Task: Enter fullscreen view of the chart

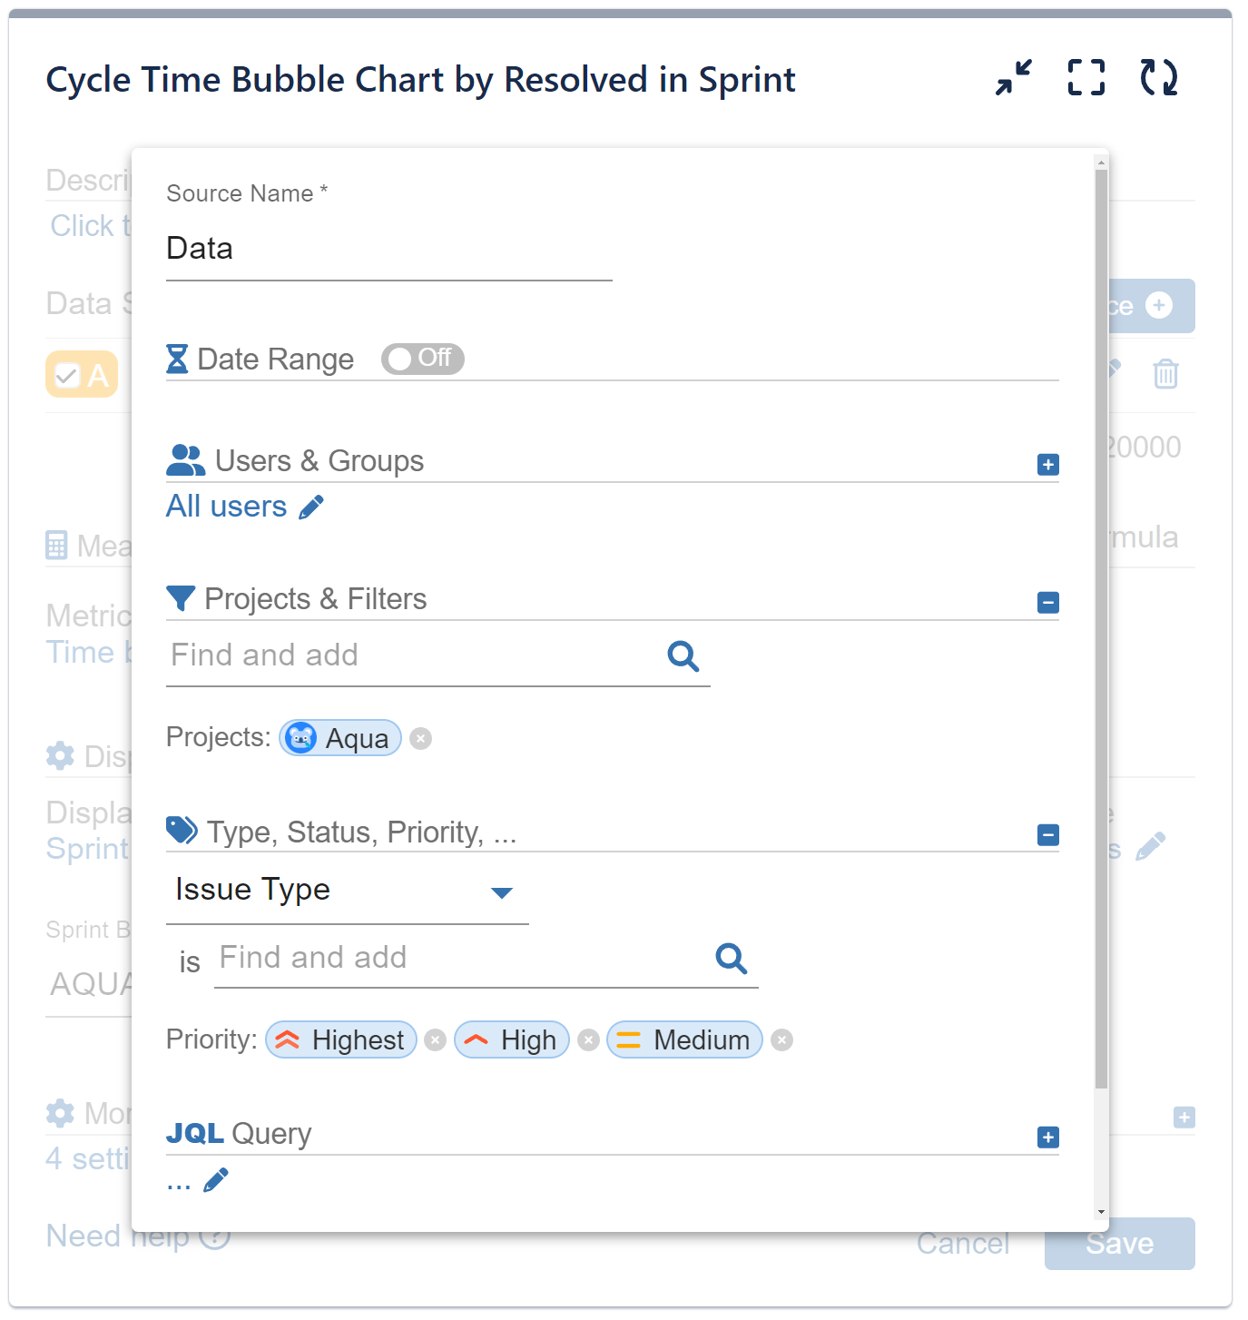Action: click(1086, 77)
